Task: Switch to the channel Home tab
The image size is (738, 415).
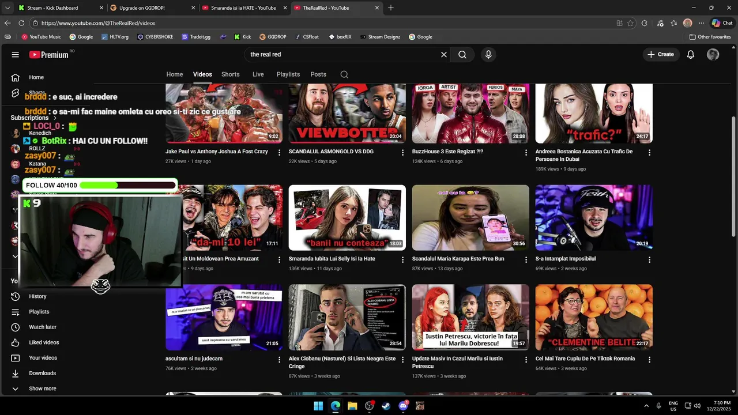Action: pos(175,74)
